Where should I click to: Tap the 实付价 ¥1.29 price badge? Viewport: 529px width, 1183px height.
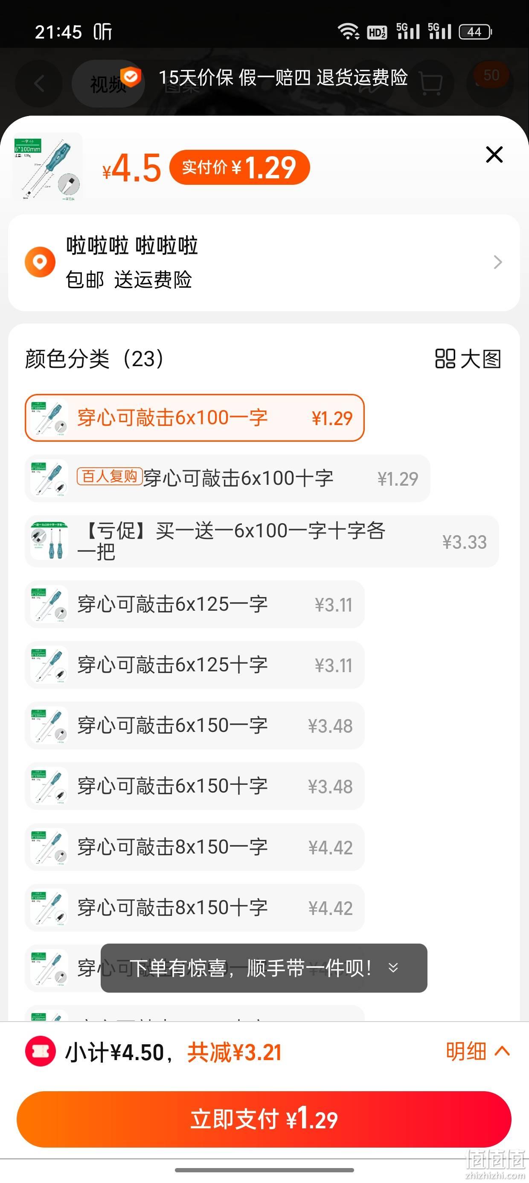(240, 167)
